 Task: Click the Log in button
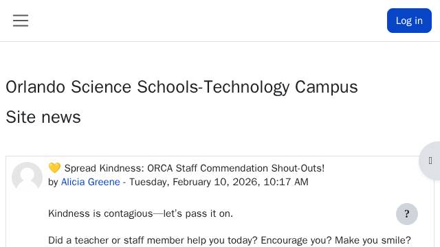[409, 21]
